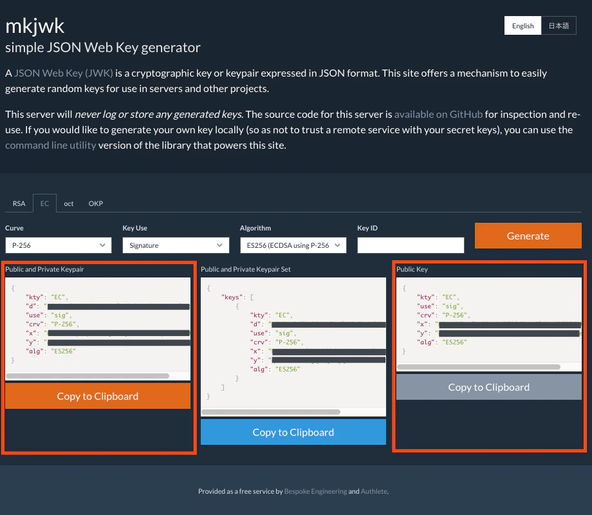Image resolution: width=592 pixels, height=515 pixels.
Task: Copy the Public and Private Keypair Set
Action: tap(293, 432)
